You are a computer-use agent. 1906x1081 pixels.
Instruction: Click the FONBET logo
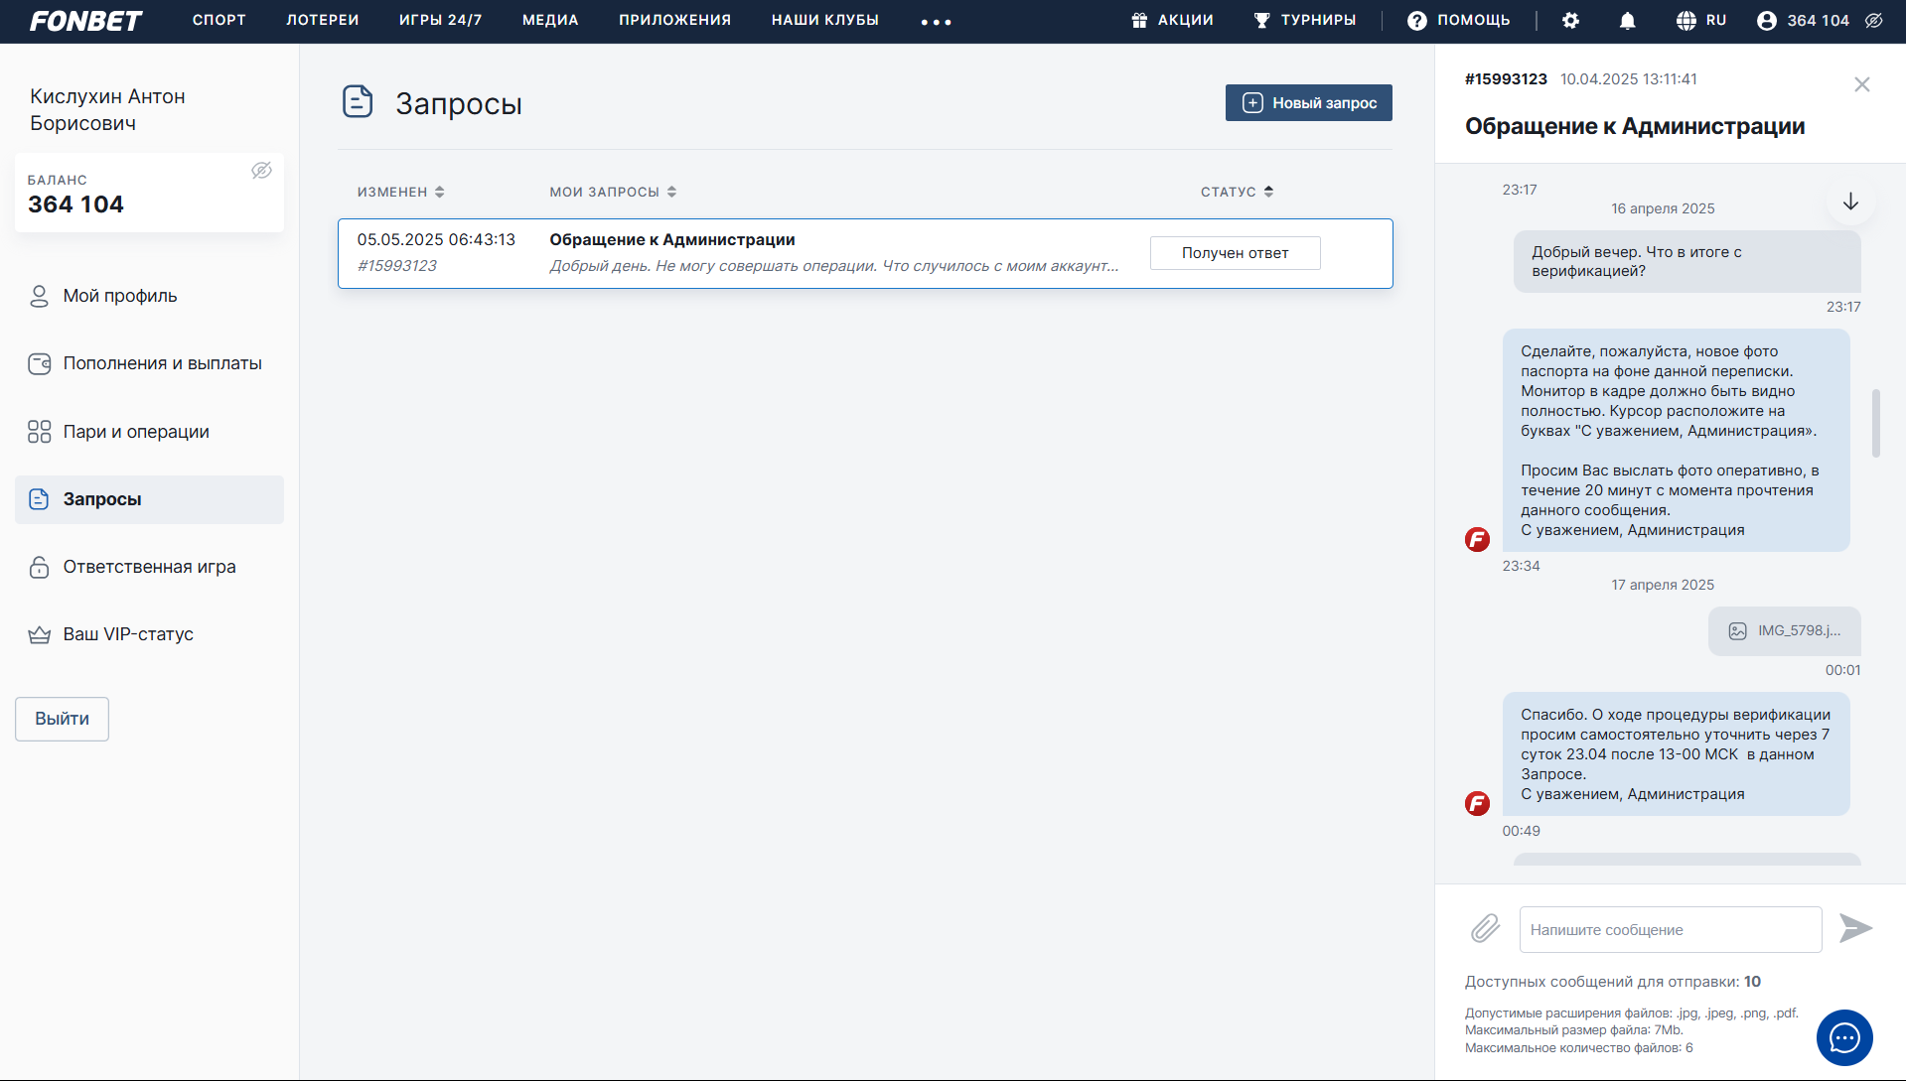(x=85, y=21)
